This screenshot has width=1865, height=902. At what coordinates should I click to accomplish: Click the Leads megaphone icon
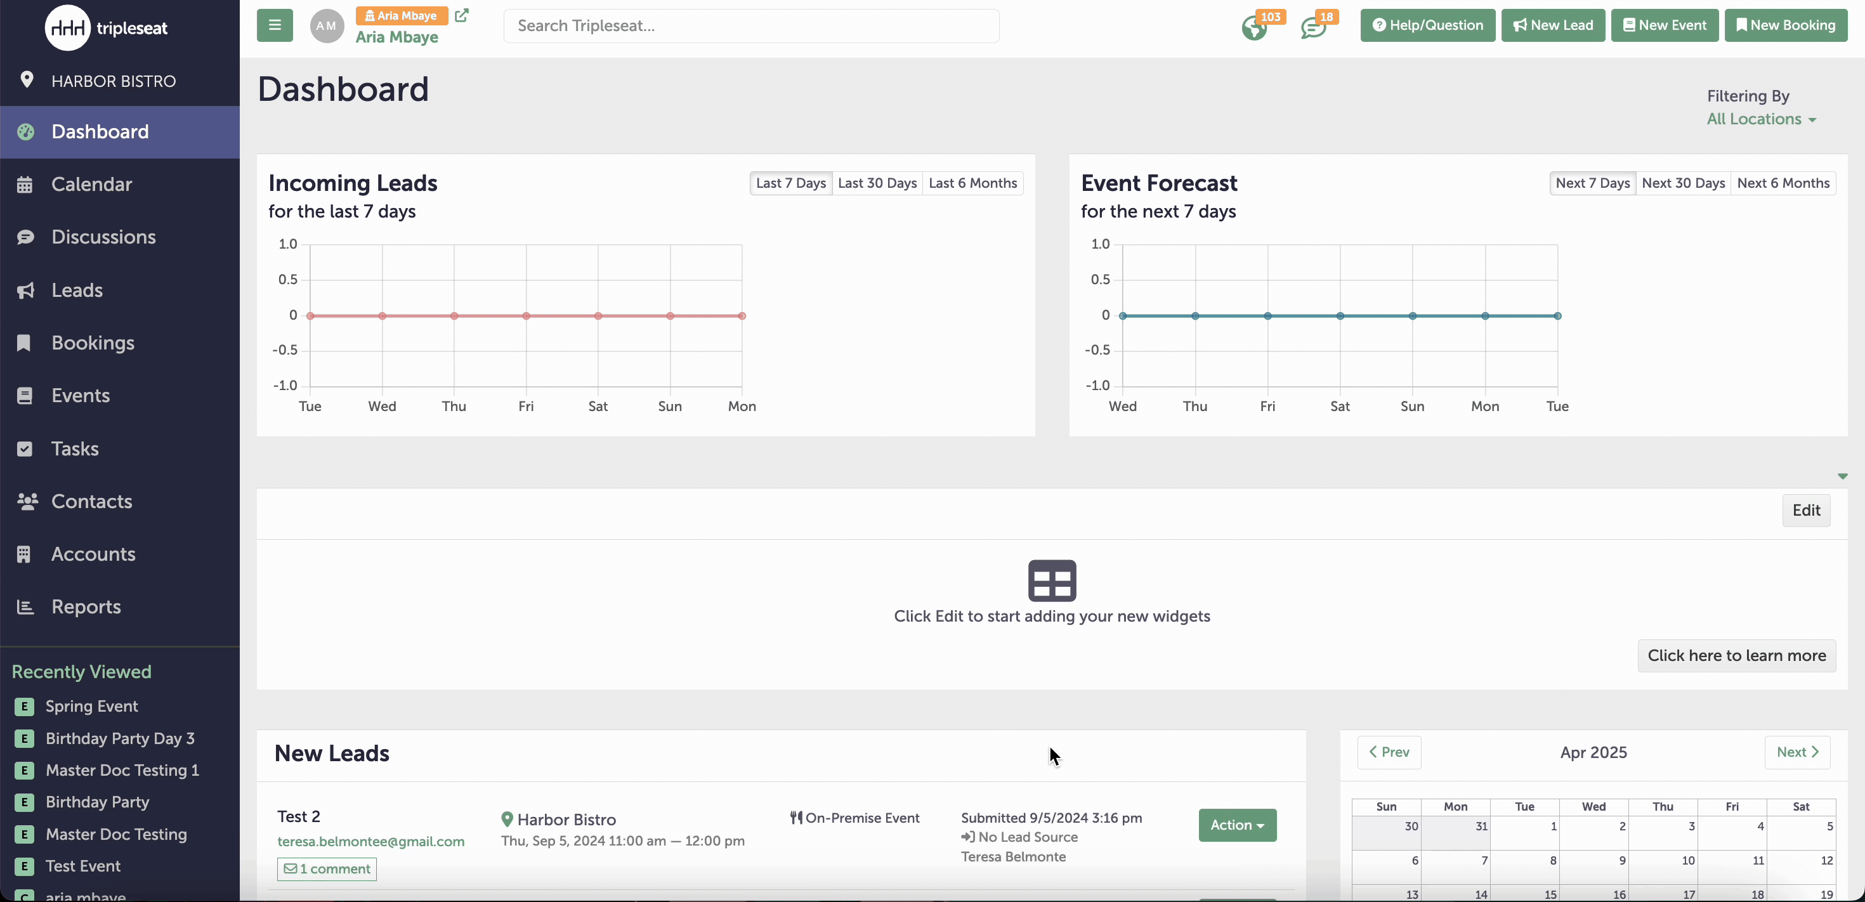[x=25, y=291]
